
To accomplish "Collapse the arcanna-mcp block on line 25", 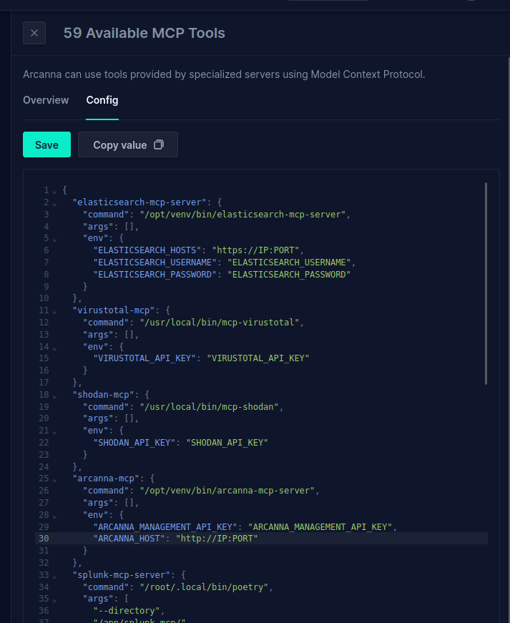I will [x=55, y=481].
